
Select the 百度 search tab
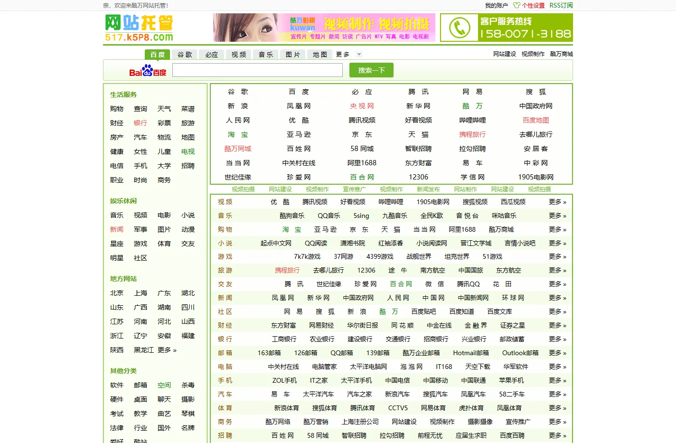[158, 54]
